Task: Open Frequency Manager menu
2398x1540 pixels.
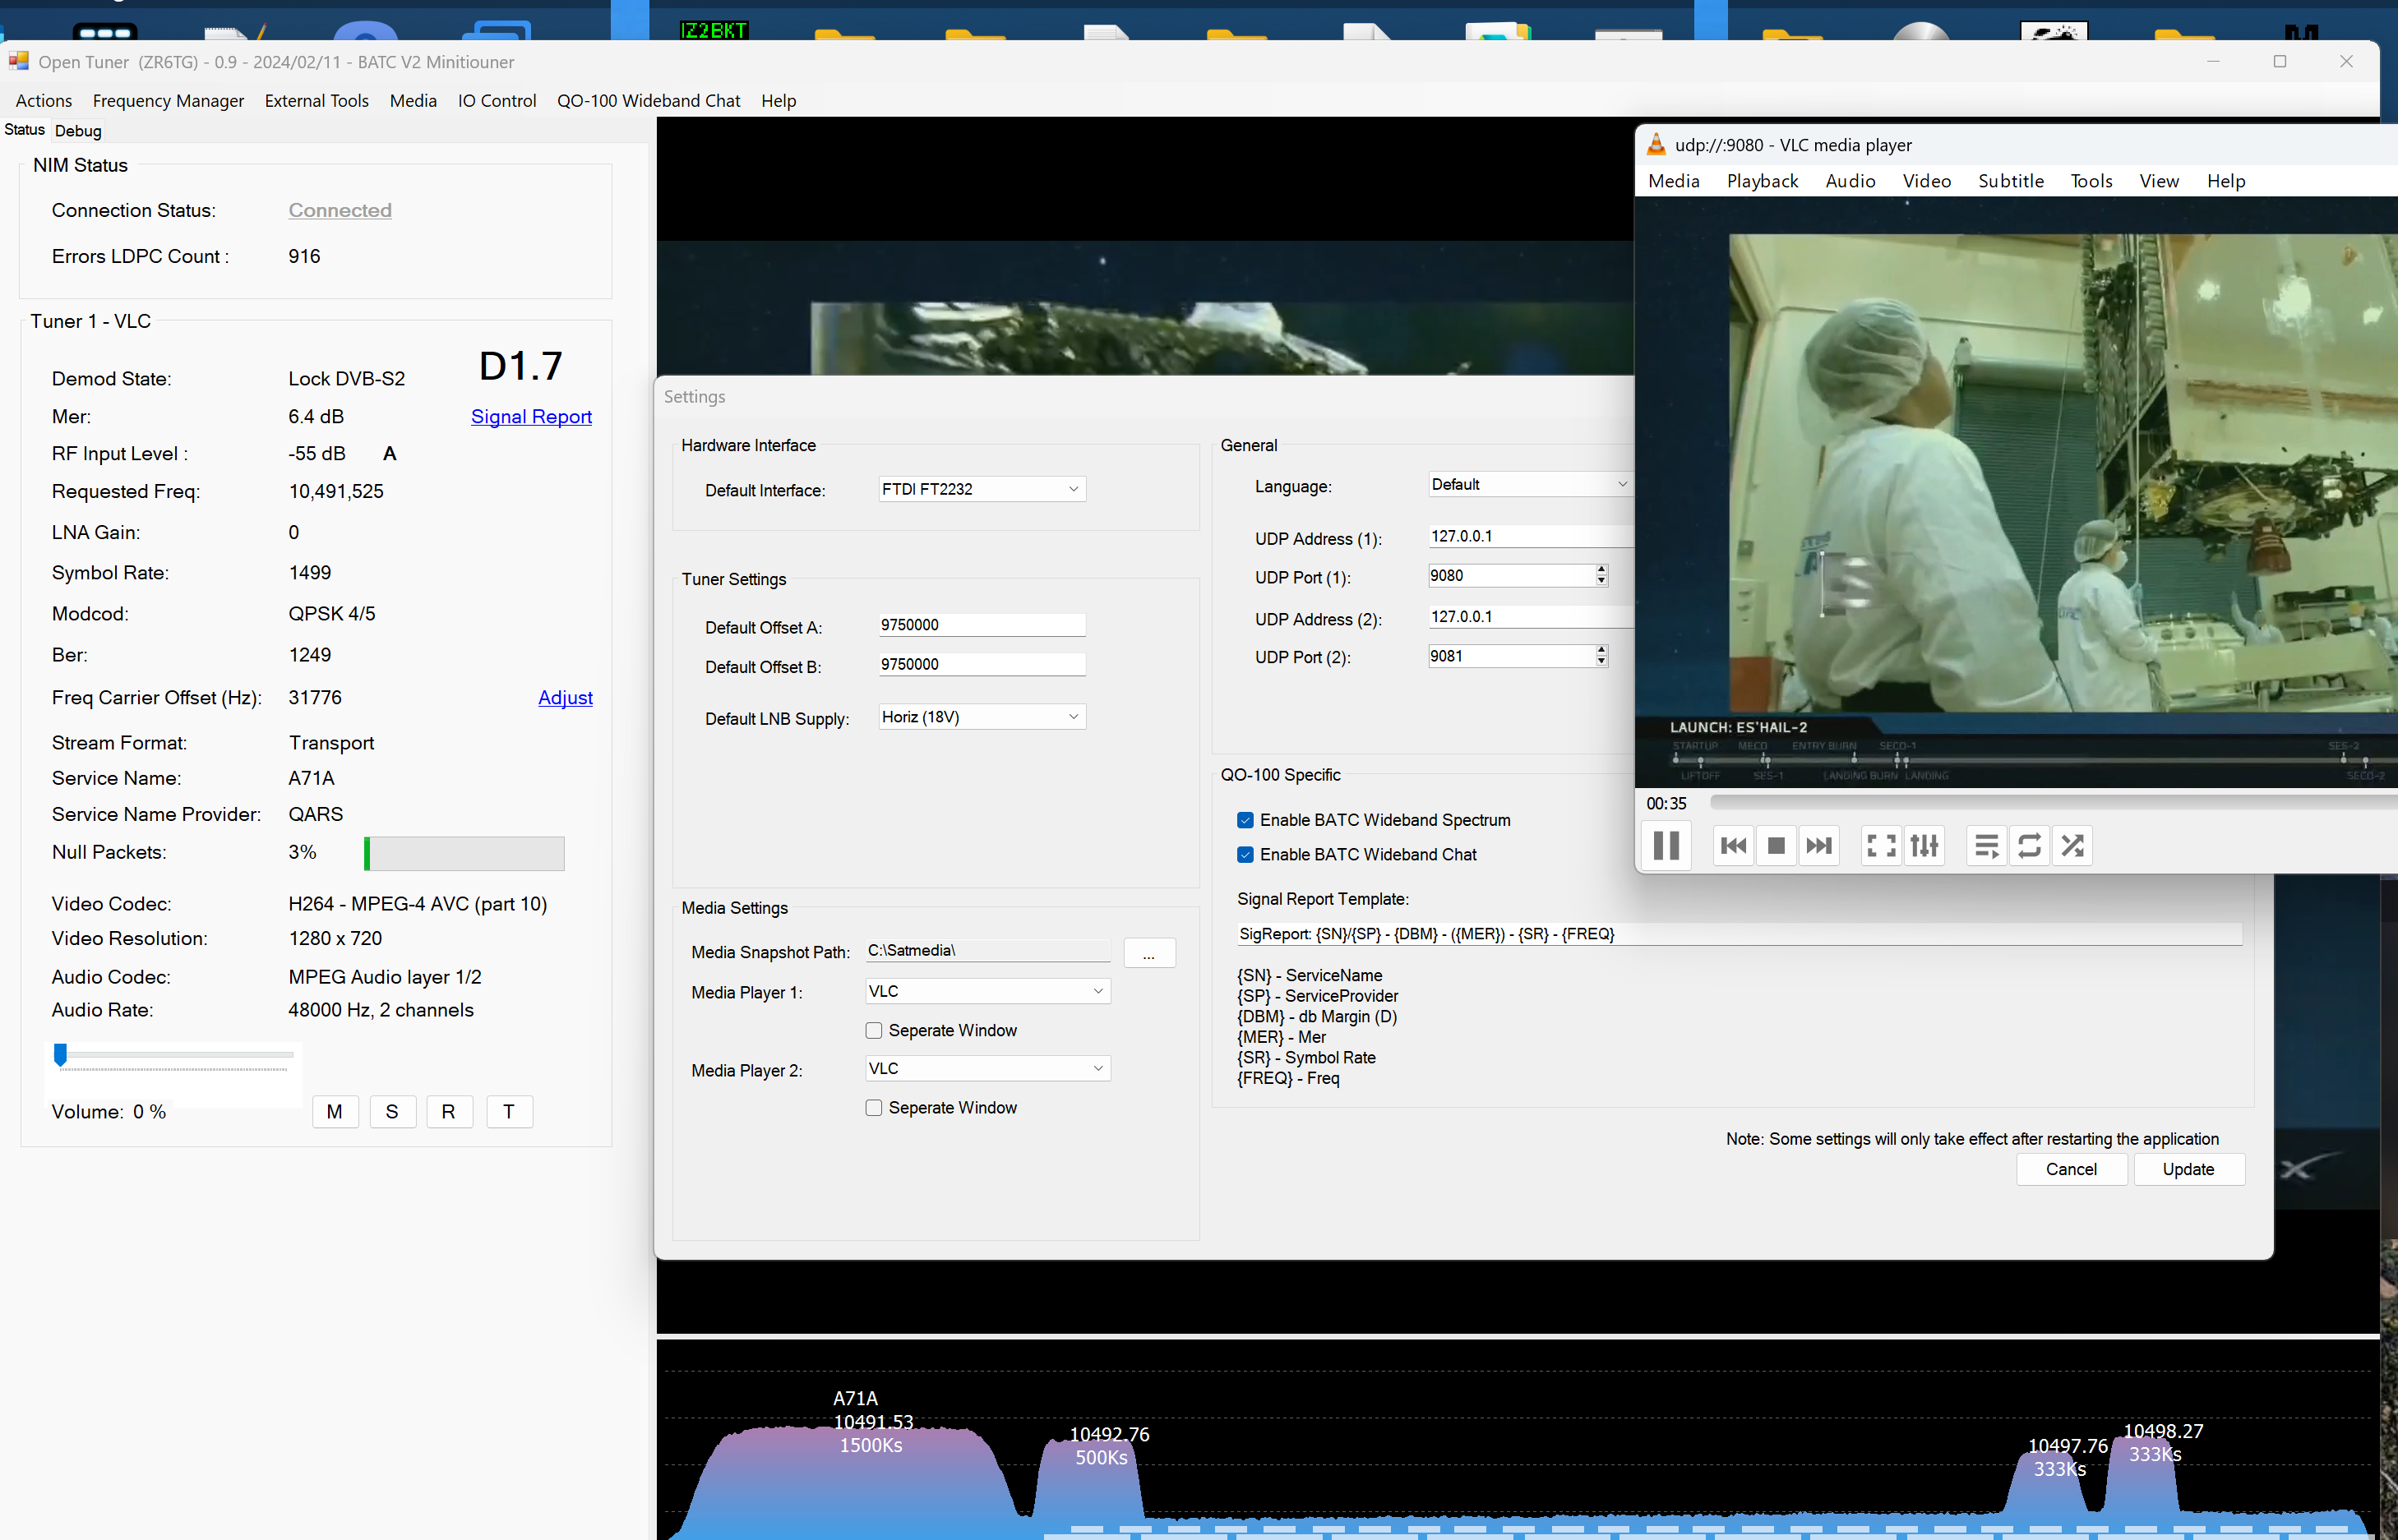Action: tap(168, 101)
